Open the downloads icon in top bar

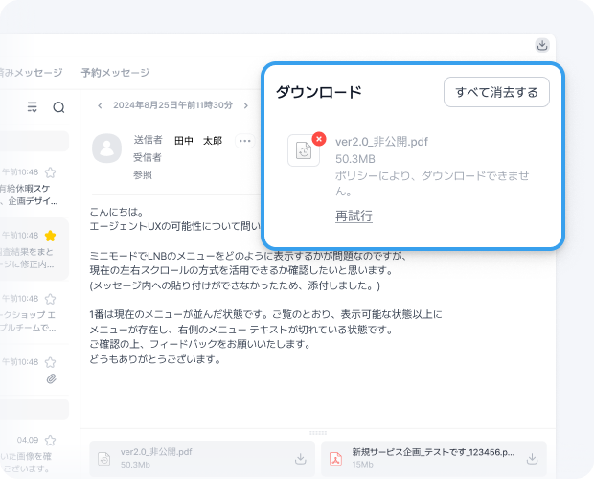coord(542,45)
